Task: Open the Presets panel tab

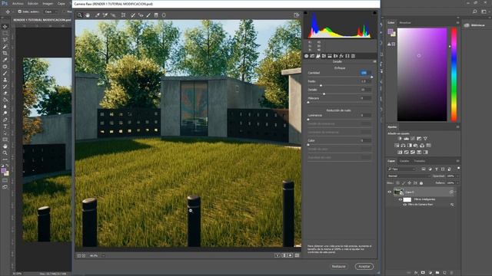Action: coord(353,56)
